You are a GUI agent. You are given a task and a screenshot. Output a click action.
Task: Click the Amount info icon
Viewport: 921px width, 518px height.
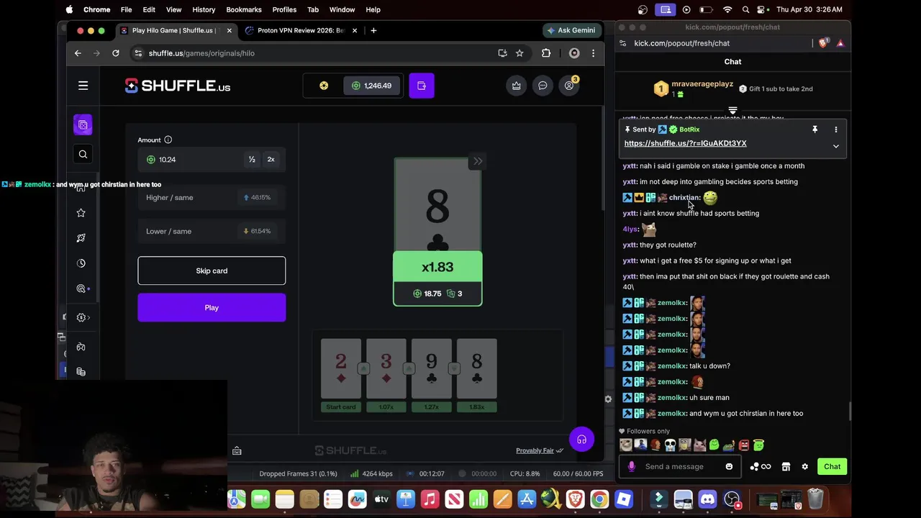[168, 140]
